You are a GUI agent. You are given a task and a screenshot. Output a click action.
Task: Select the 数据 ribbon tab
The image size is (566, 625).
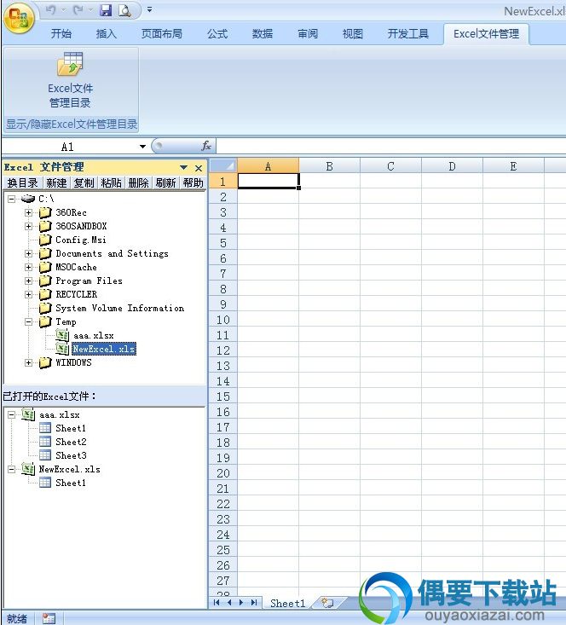263,33
